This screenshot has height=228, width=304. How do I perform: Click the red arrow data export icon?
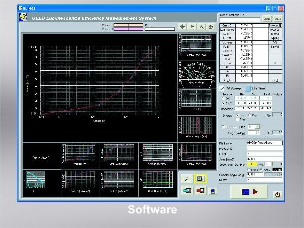pos(200,191)
